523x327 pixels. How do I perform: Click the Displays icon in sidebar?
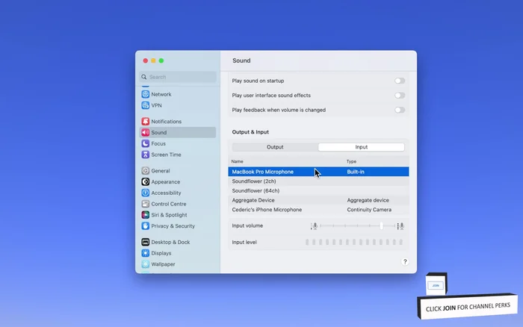tap(145, 253)
